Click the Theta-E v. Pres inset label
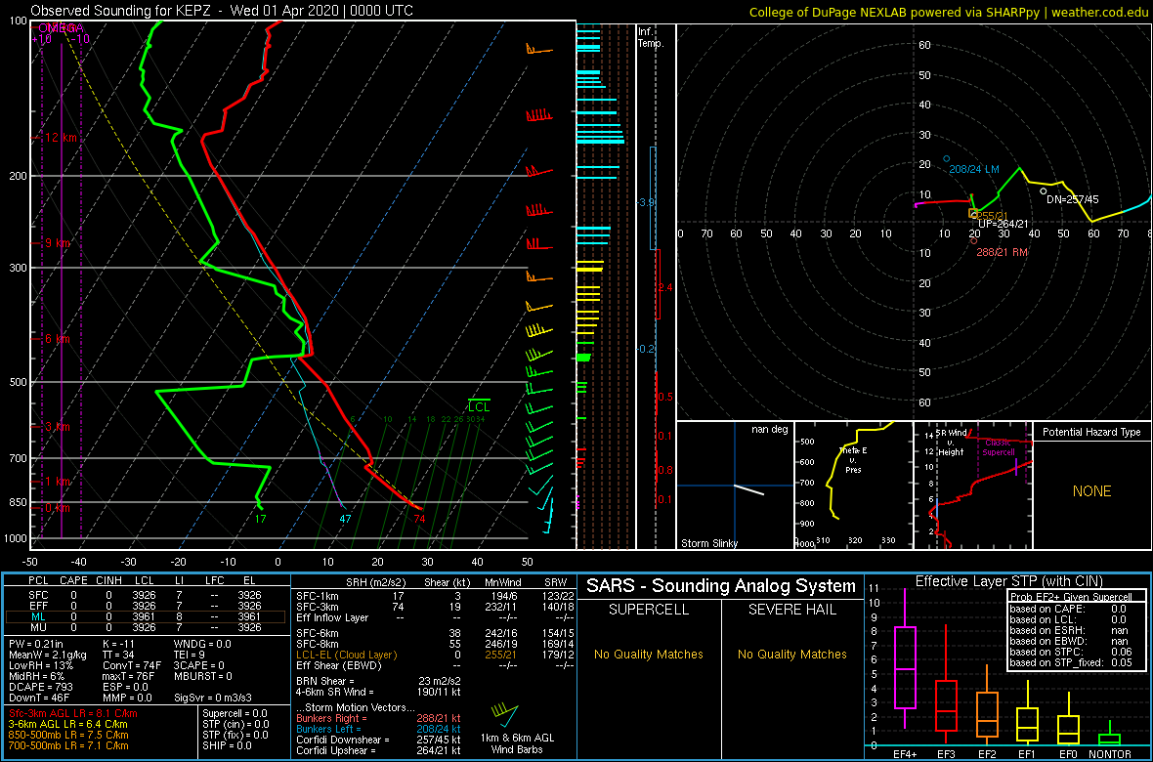Viewport: 1153px width, 762px height. coord(851,459)
